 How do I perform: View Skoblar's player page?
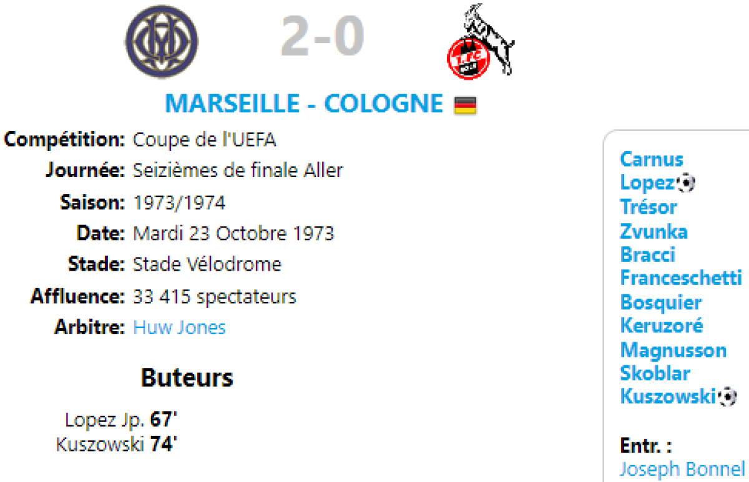[655, 373]
